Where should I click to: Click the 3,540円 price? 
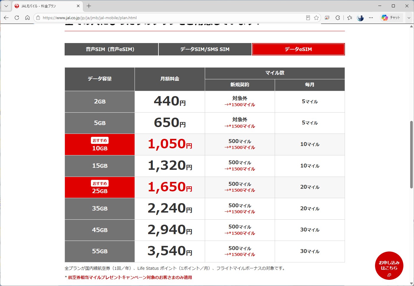tap(170, 251)
